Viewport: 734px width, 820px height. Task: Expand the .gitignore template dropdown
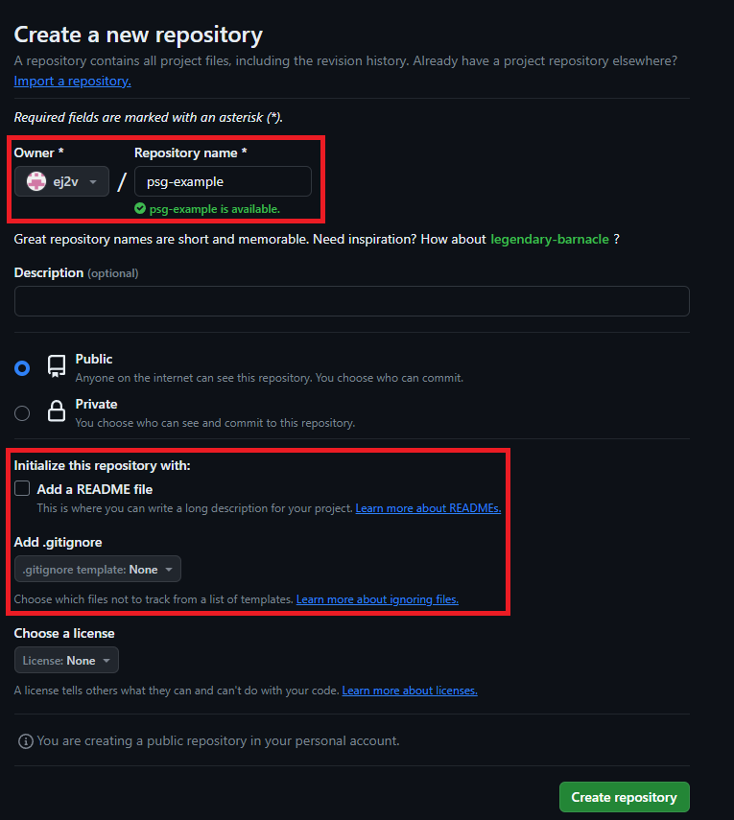[98, 570]
